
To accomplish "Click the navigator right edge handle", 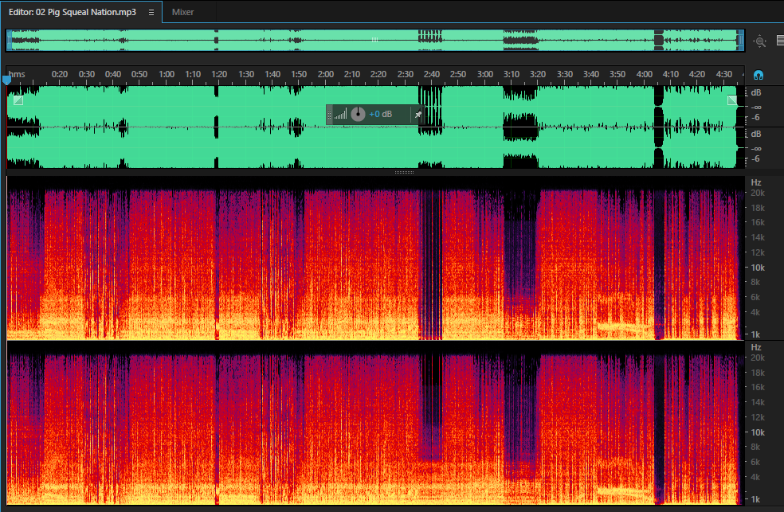I will tap(741, 41).
